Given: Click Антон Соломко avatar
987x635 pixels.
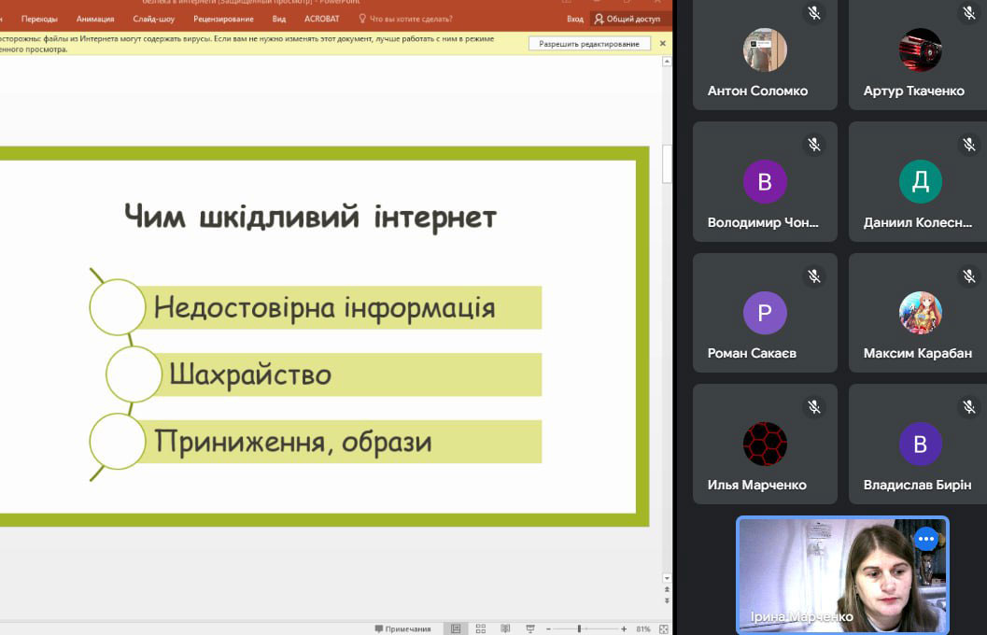Looking at the screenshot, I should 765,49.
